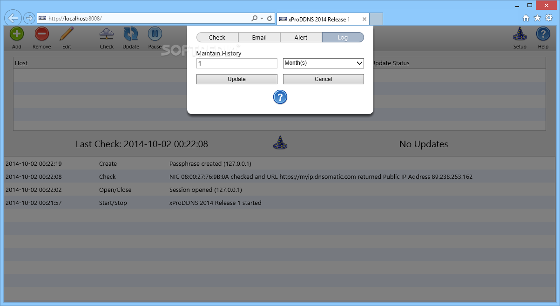
Task: Select the Session opened log entry
Action: 279,190
